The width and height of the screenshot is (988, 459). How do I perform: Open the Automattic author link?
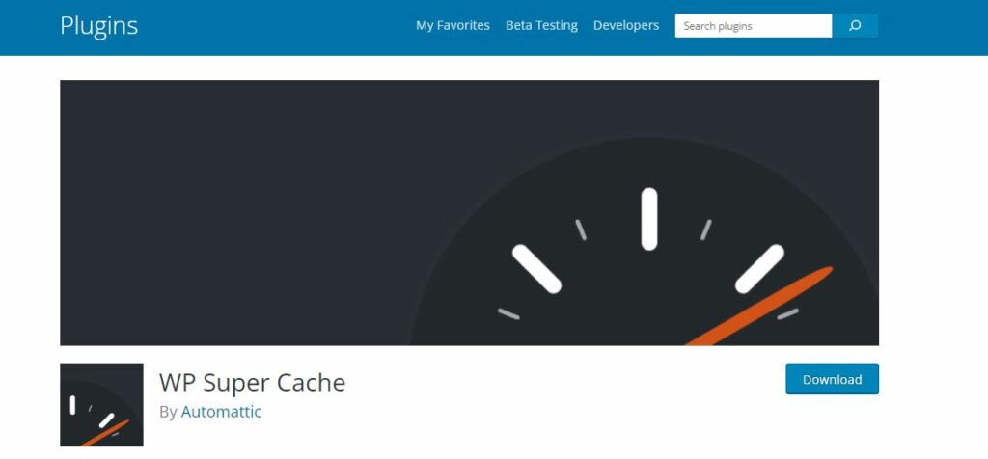[221, 412]
